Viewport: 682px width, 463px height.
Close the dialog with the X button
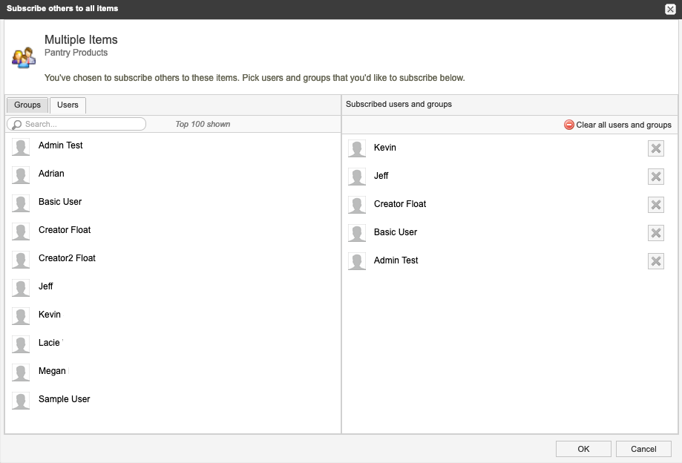[670, 9]
